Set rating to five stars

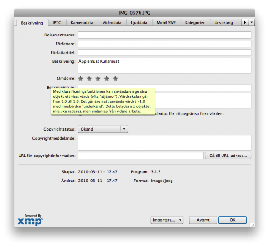(115, 79)
